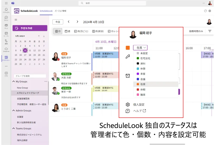
Task: Open the filter icon beside 勤務時間のみ
Action: (x=210, y=31)
